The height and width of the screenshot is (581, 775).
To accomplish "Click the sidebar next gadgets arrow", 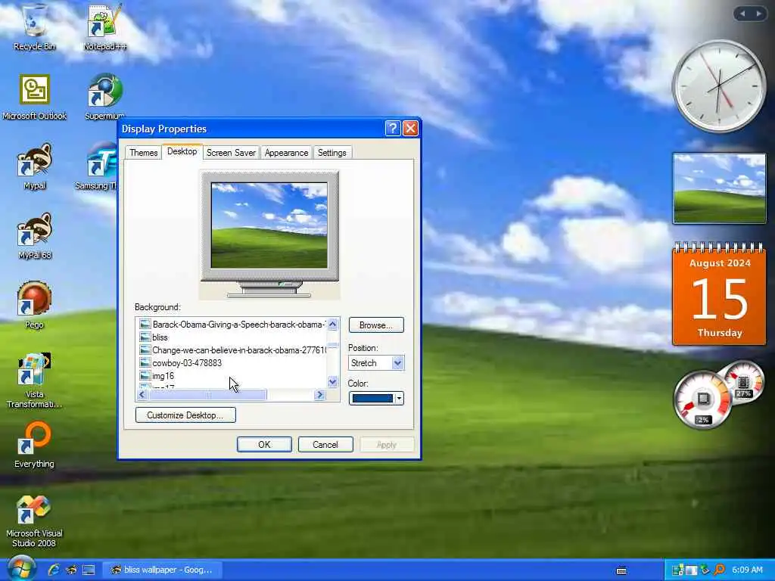I will coord(758,14).
